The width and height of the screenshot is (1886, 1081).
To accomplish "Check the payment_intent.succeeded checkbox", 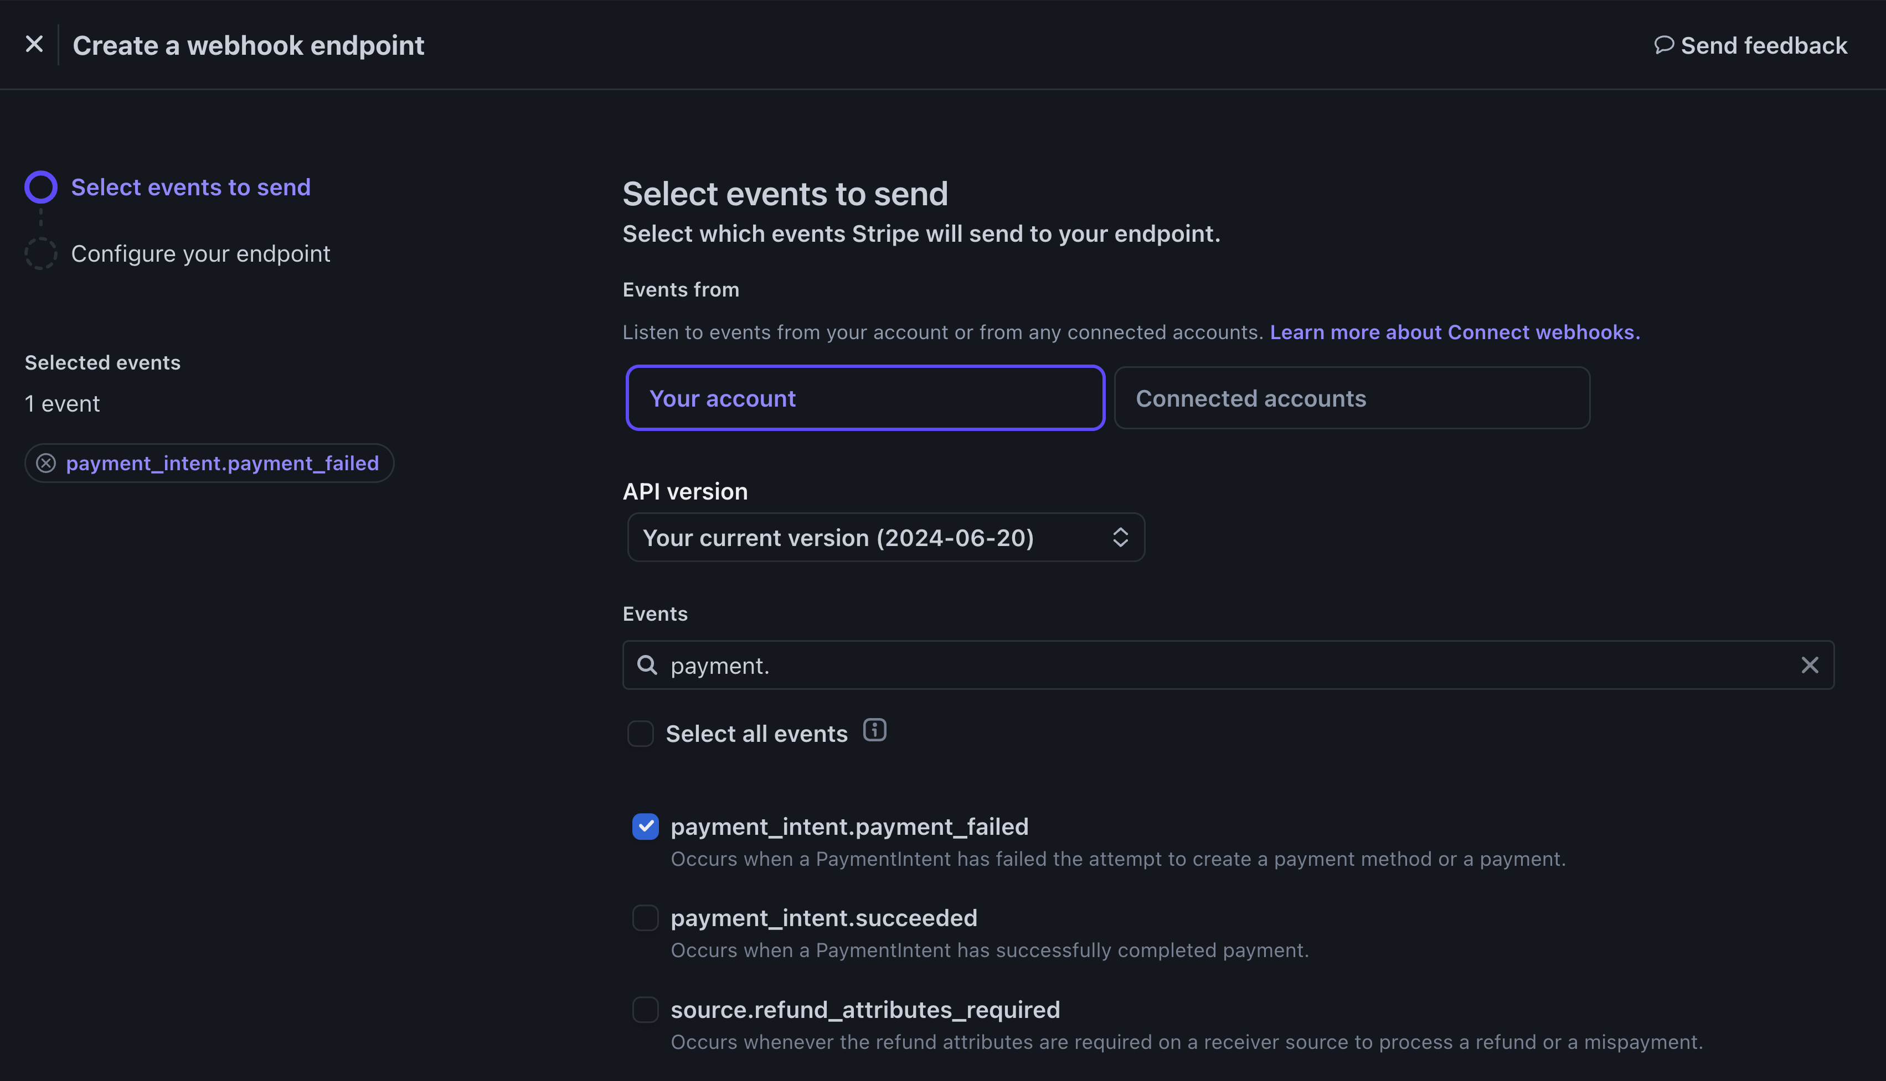I will tap(645, 918).
